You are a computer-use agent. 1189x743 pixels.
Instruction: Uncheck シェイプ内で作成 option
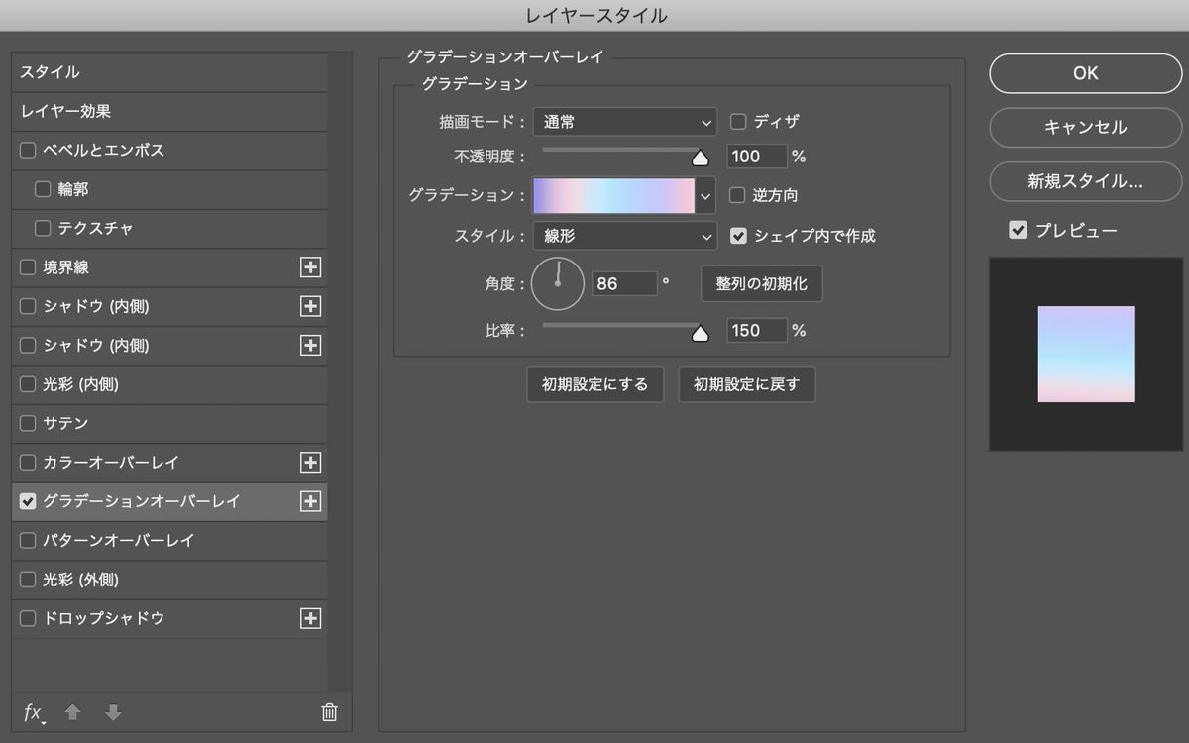738,236
